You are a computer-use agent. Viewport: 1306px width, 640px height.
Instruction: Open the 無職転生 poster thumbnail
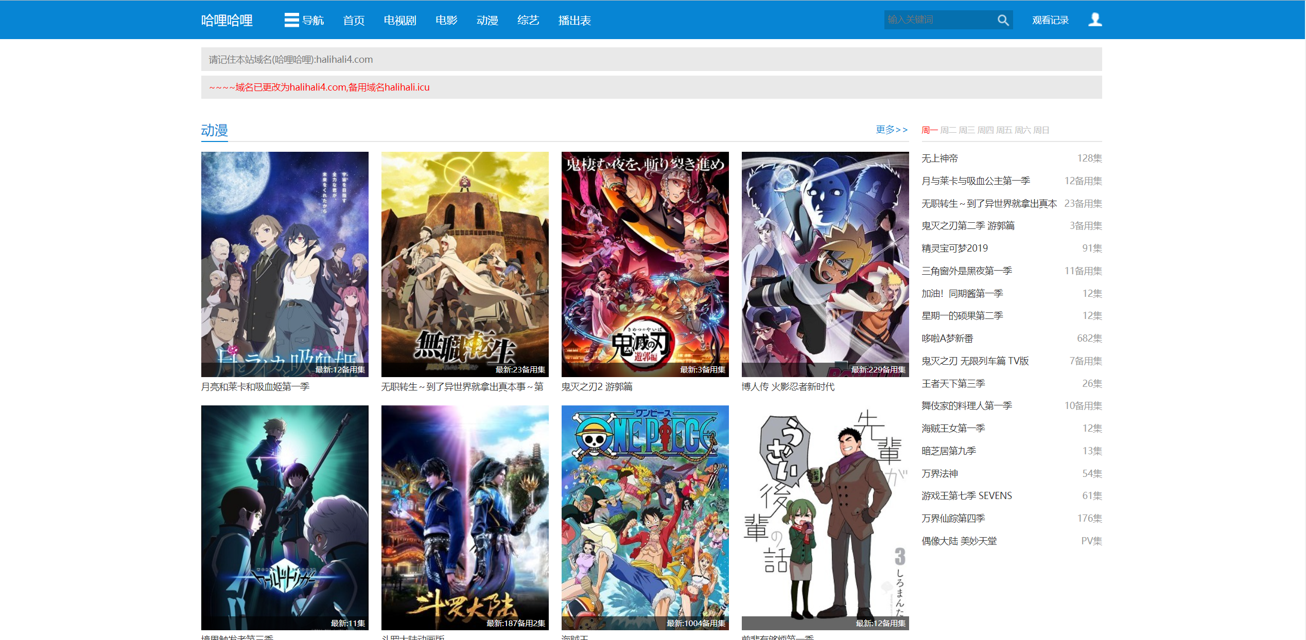465,264
